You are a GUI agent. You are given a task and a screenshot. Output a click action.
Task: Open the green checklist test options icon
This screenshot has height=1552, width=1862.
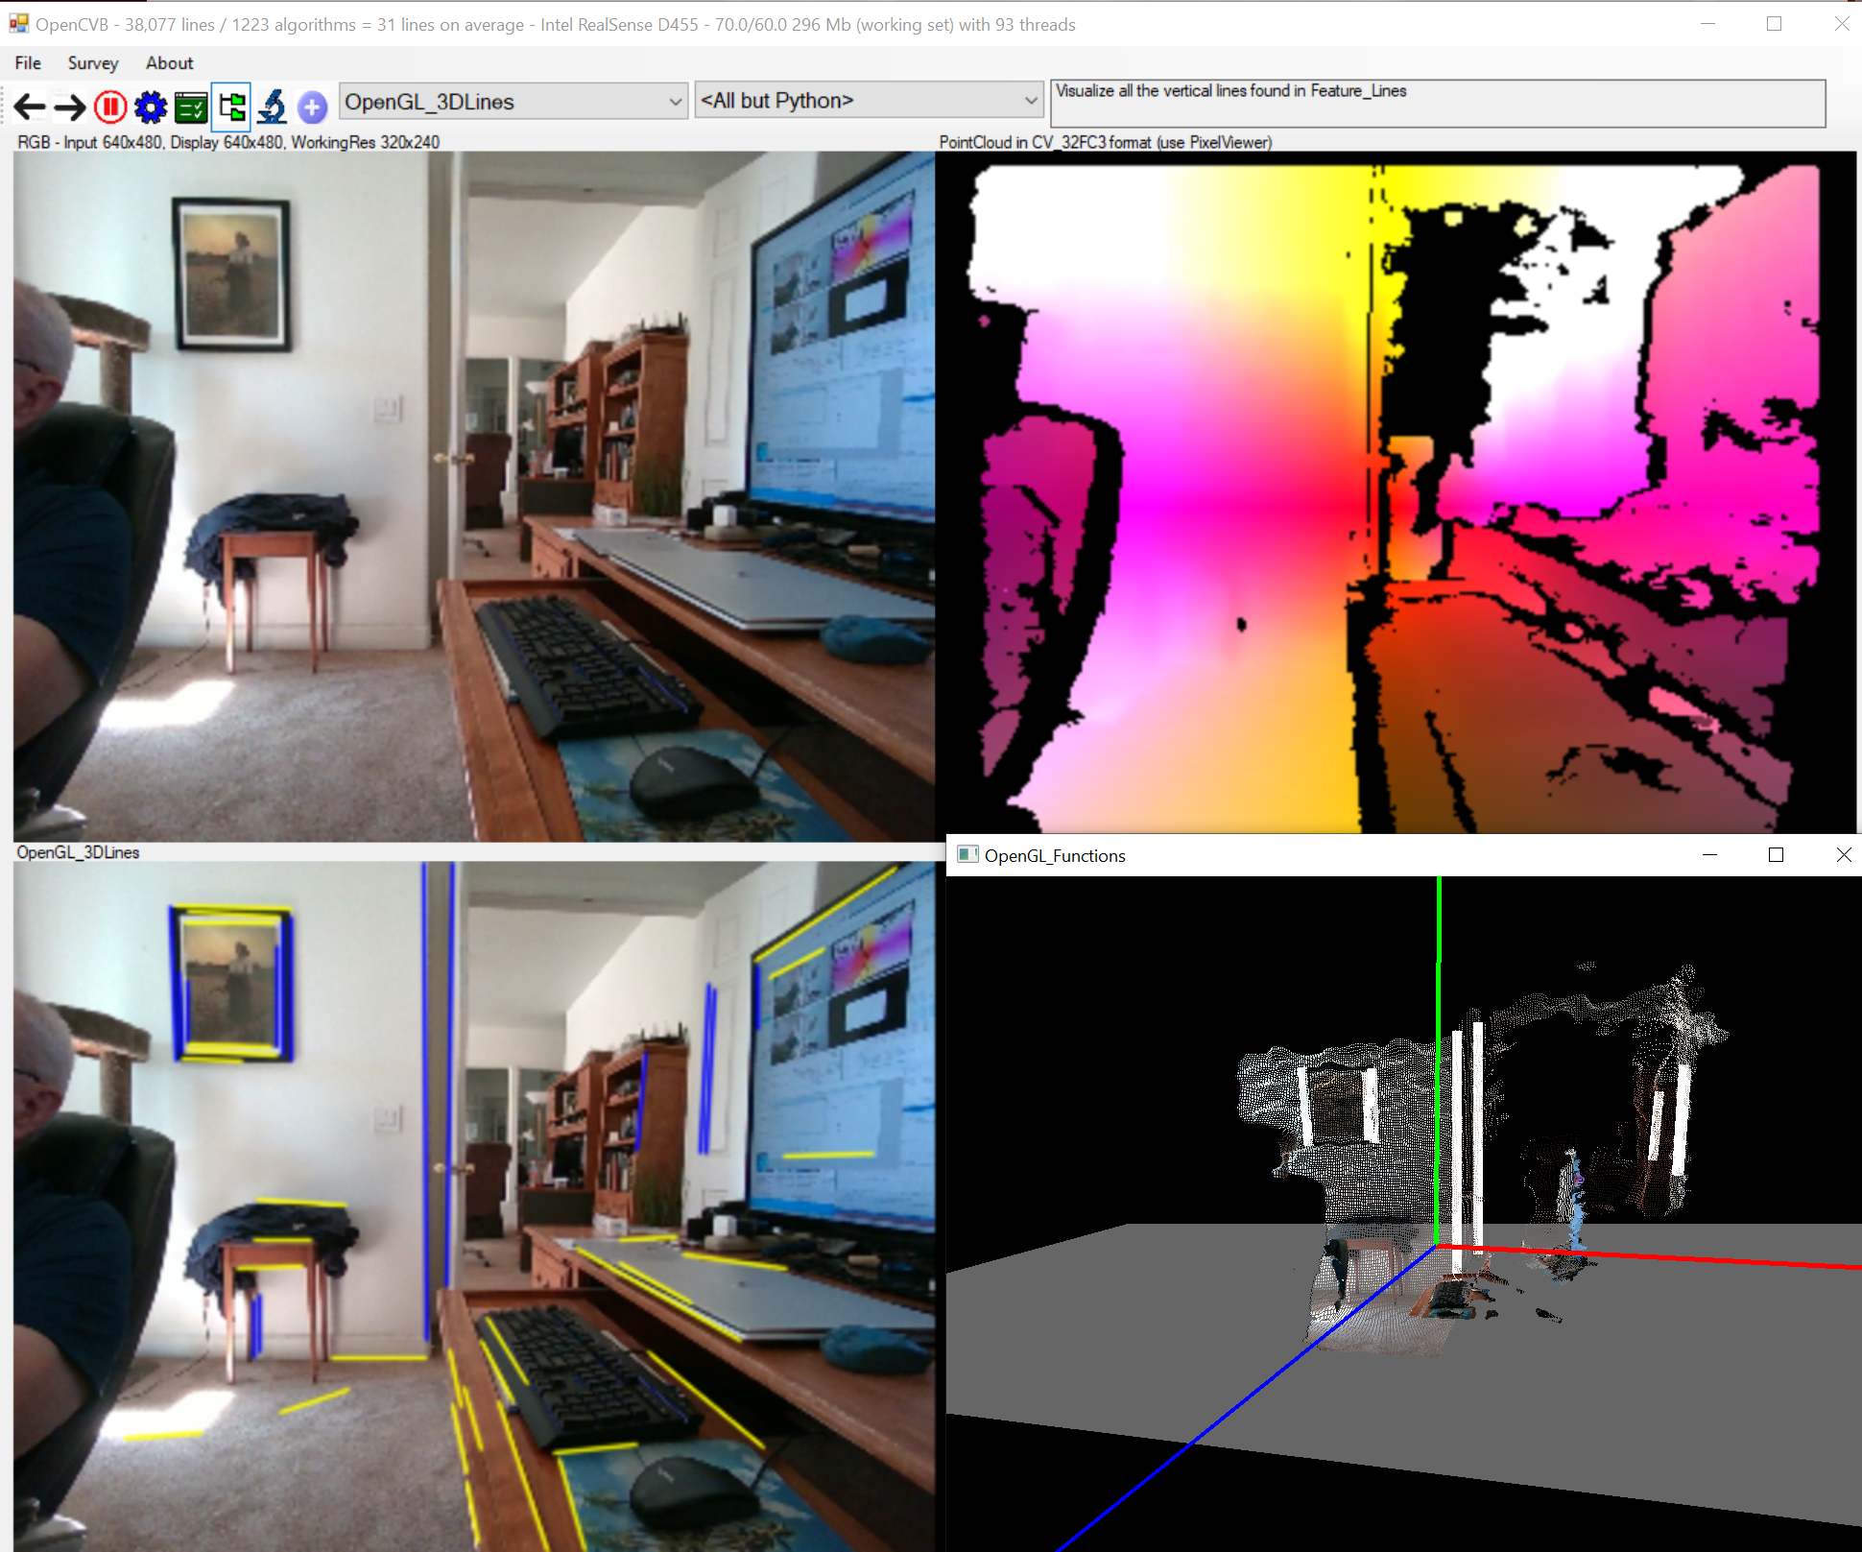(191, 106)
